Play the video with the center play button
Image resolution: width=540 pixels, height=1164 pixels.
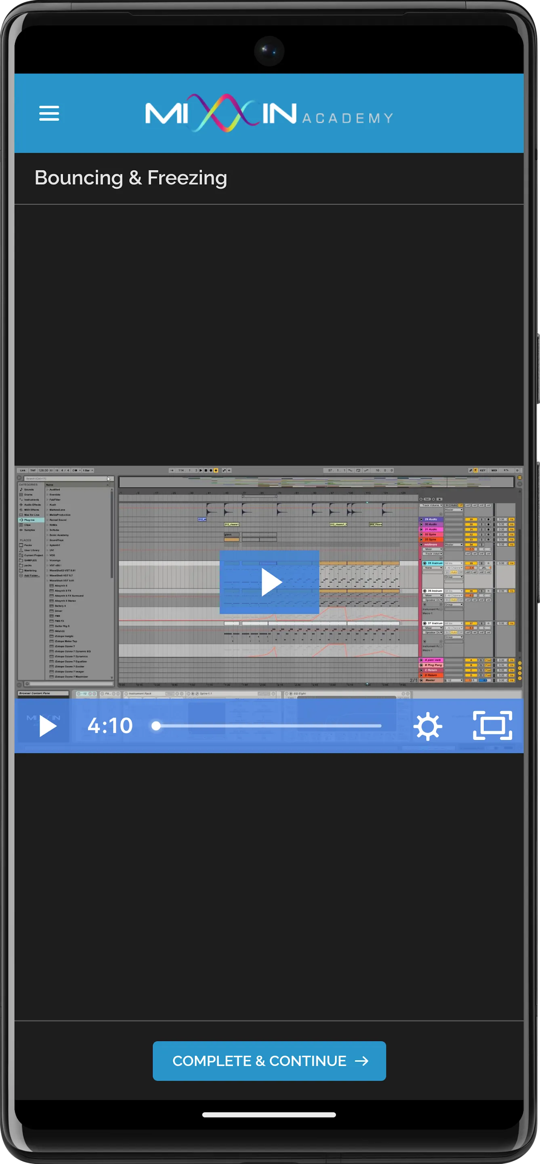269,582
